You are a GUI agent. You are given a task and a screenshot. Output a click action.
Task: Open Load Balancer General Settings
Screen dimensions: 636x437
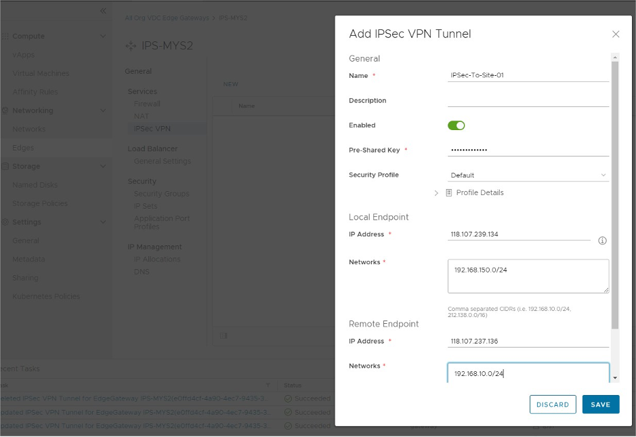click(x=163, y=161)
